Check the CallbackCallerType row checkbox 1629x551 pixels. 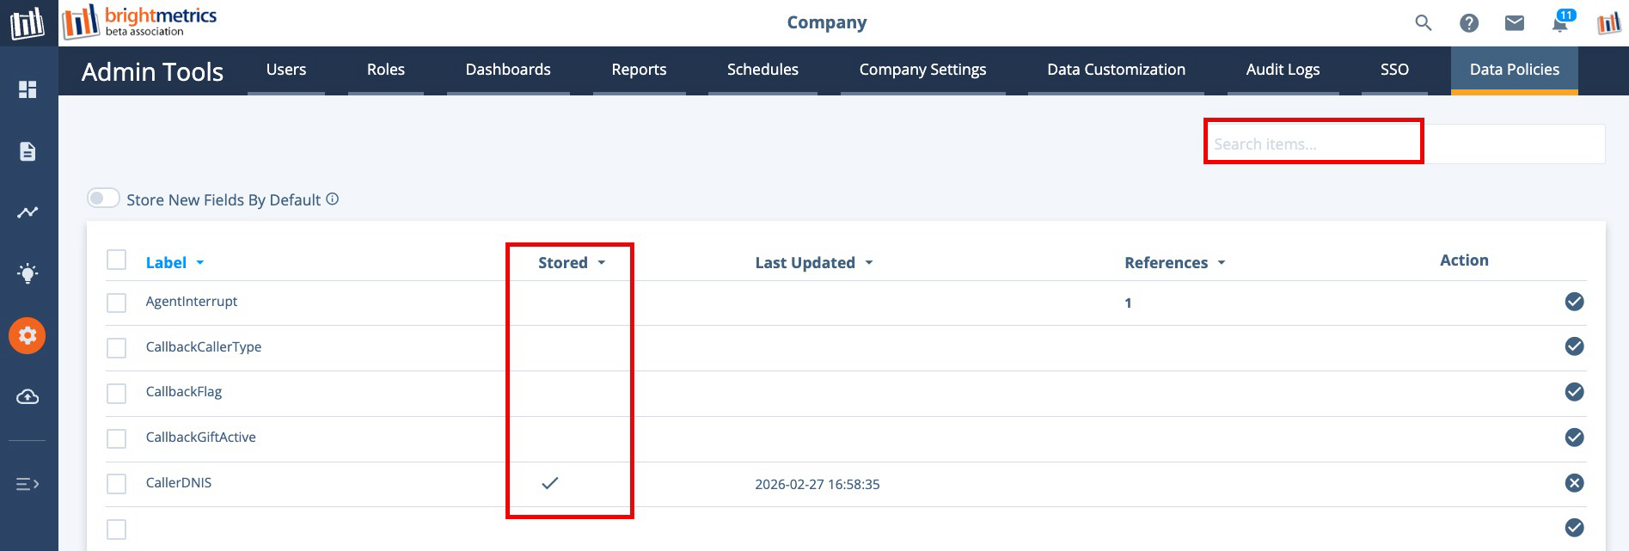(x=117, y=348)
